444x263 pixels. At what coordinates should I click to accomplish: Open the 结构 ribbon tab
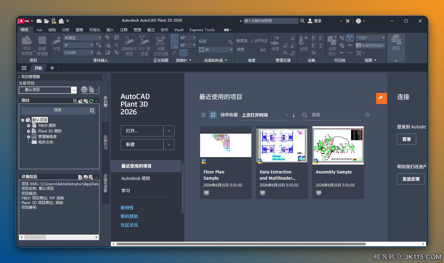tap(52, 30)
